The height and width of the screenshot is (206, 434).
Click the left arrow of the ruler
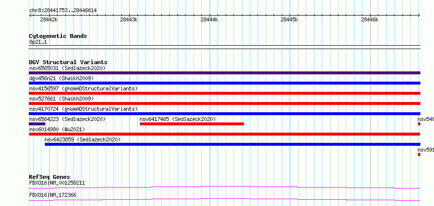click(30, 15)
